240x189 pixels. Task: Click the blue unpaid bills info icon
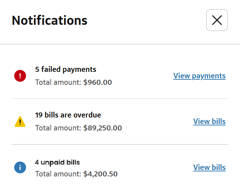tap(20, 167)
